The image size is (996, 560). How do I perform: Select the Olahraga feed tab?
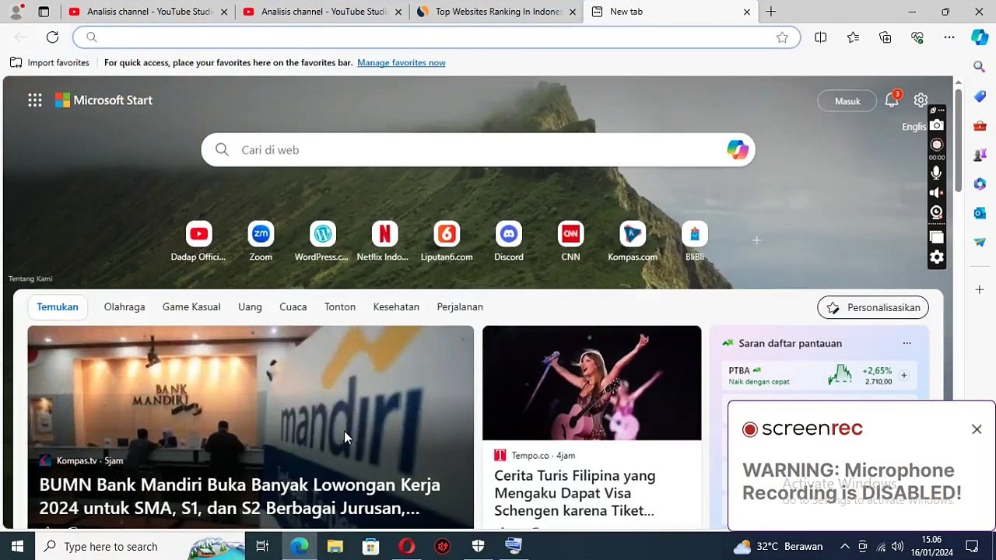coord(124,306)
